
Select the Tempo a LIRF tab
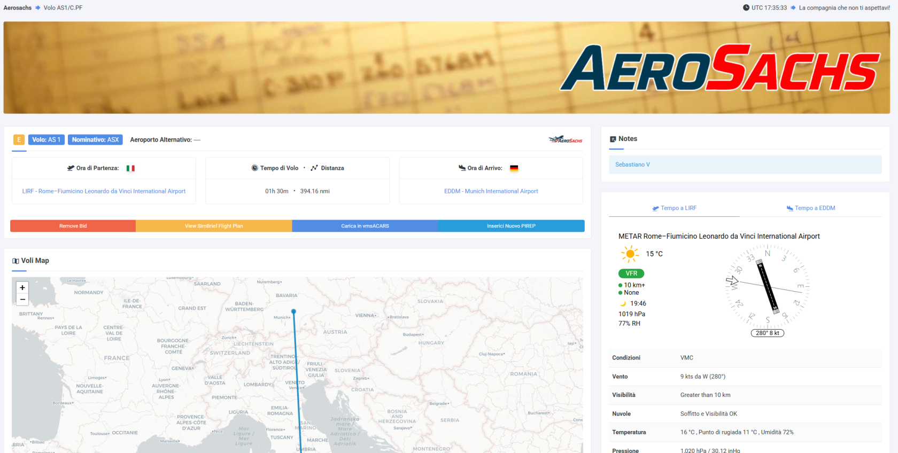674,208
